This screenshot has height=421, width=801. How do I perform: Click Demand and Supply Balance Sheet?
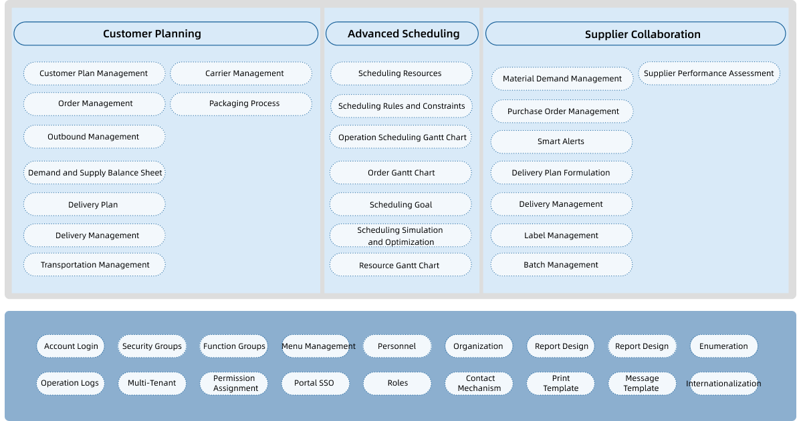pos(94,172)
